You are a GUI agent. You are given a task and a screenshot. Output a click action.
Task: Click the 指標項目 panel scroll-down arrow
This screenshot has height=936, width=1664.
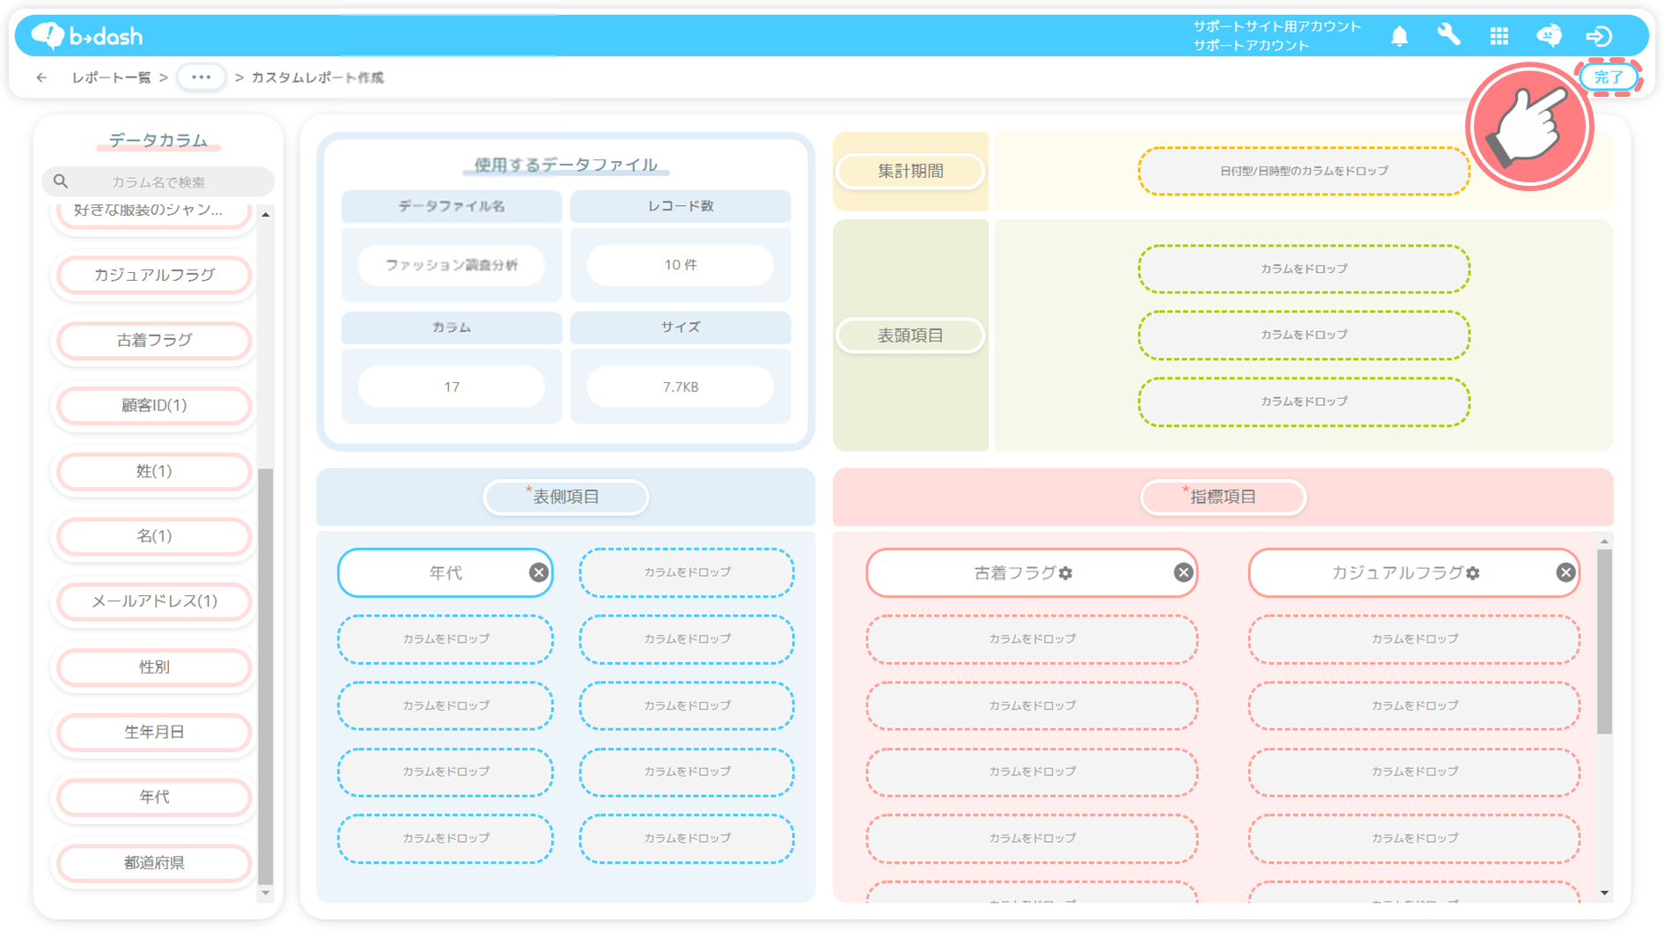(1604, 893)
